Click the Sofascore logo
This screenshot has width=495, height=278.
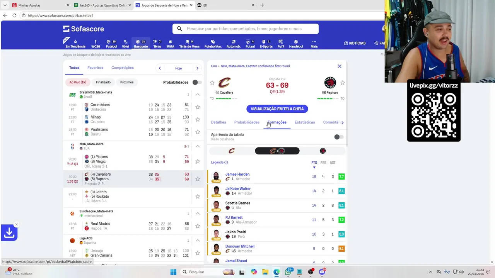click(x=84, y=29)
